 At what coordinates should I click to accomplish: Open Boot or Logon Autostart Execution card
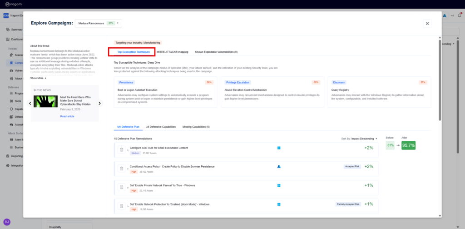(165, 92)
